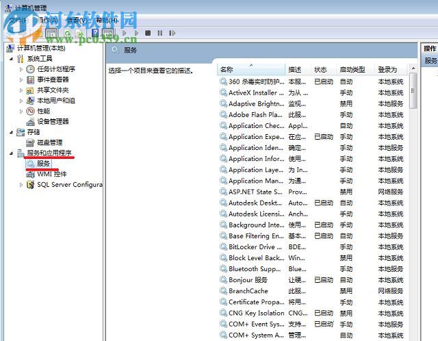Expand the 共享文件夹 node arrow

(21, 90)
